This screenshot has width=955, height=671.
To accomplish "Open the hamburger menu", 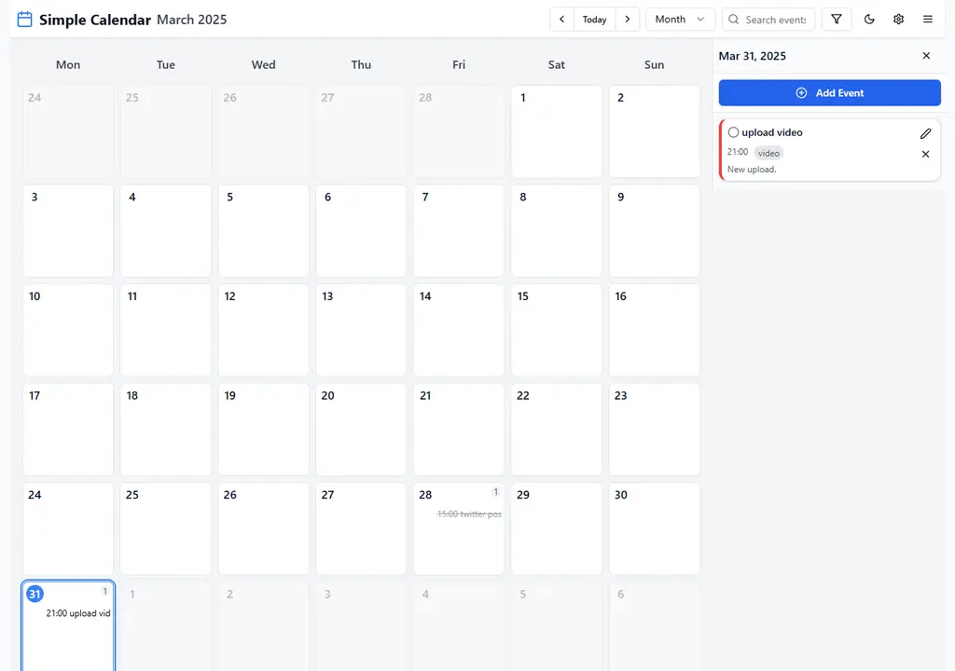I will [x=927, y=19].
